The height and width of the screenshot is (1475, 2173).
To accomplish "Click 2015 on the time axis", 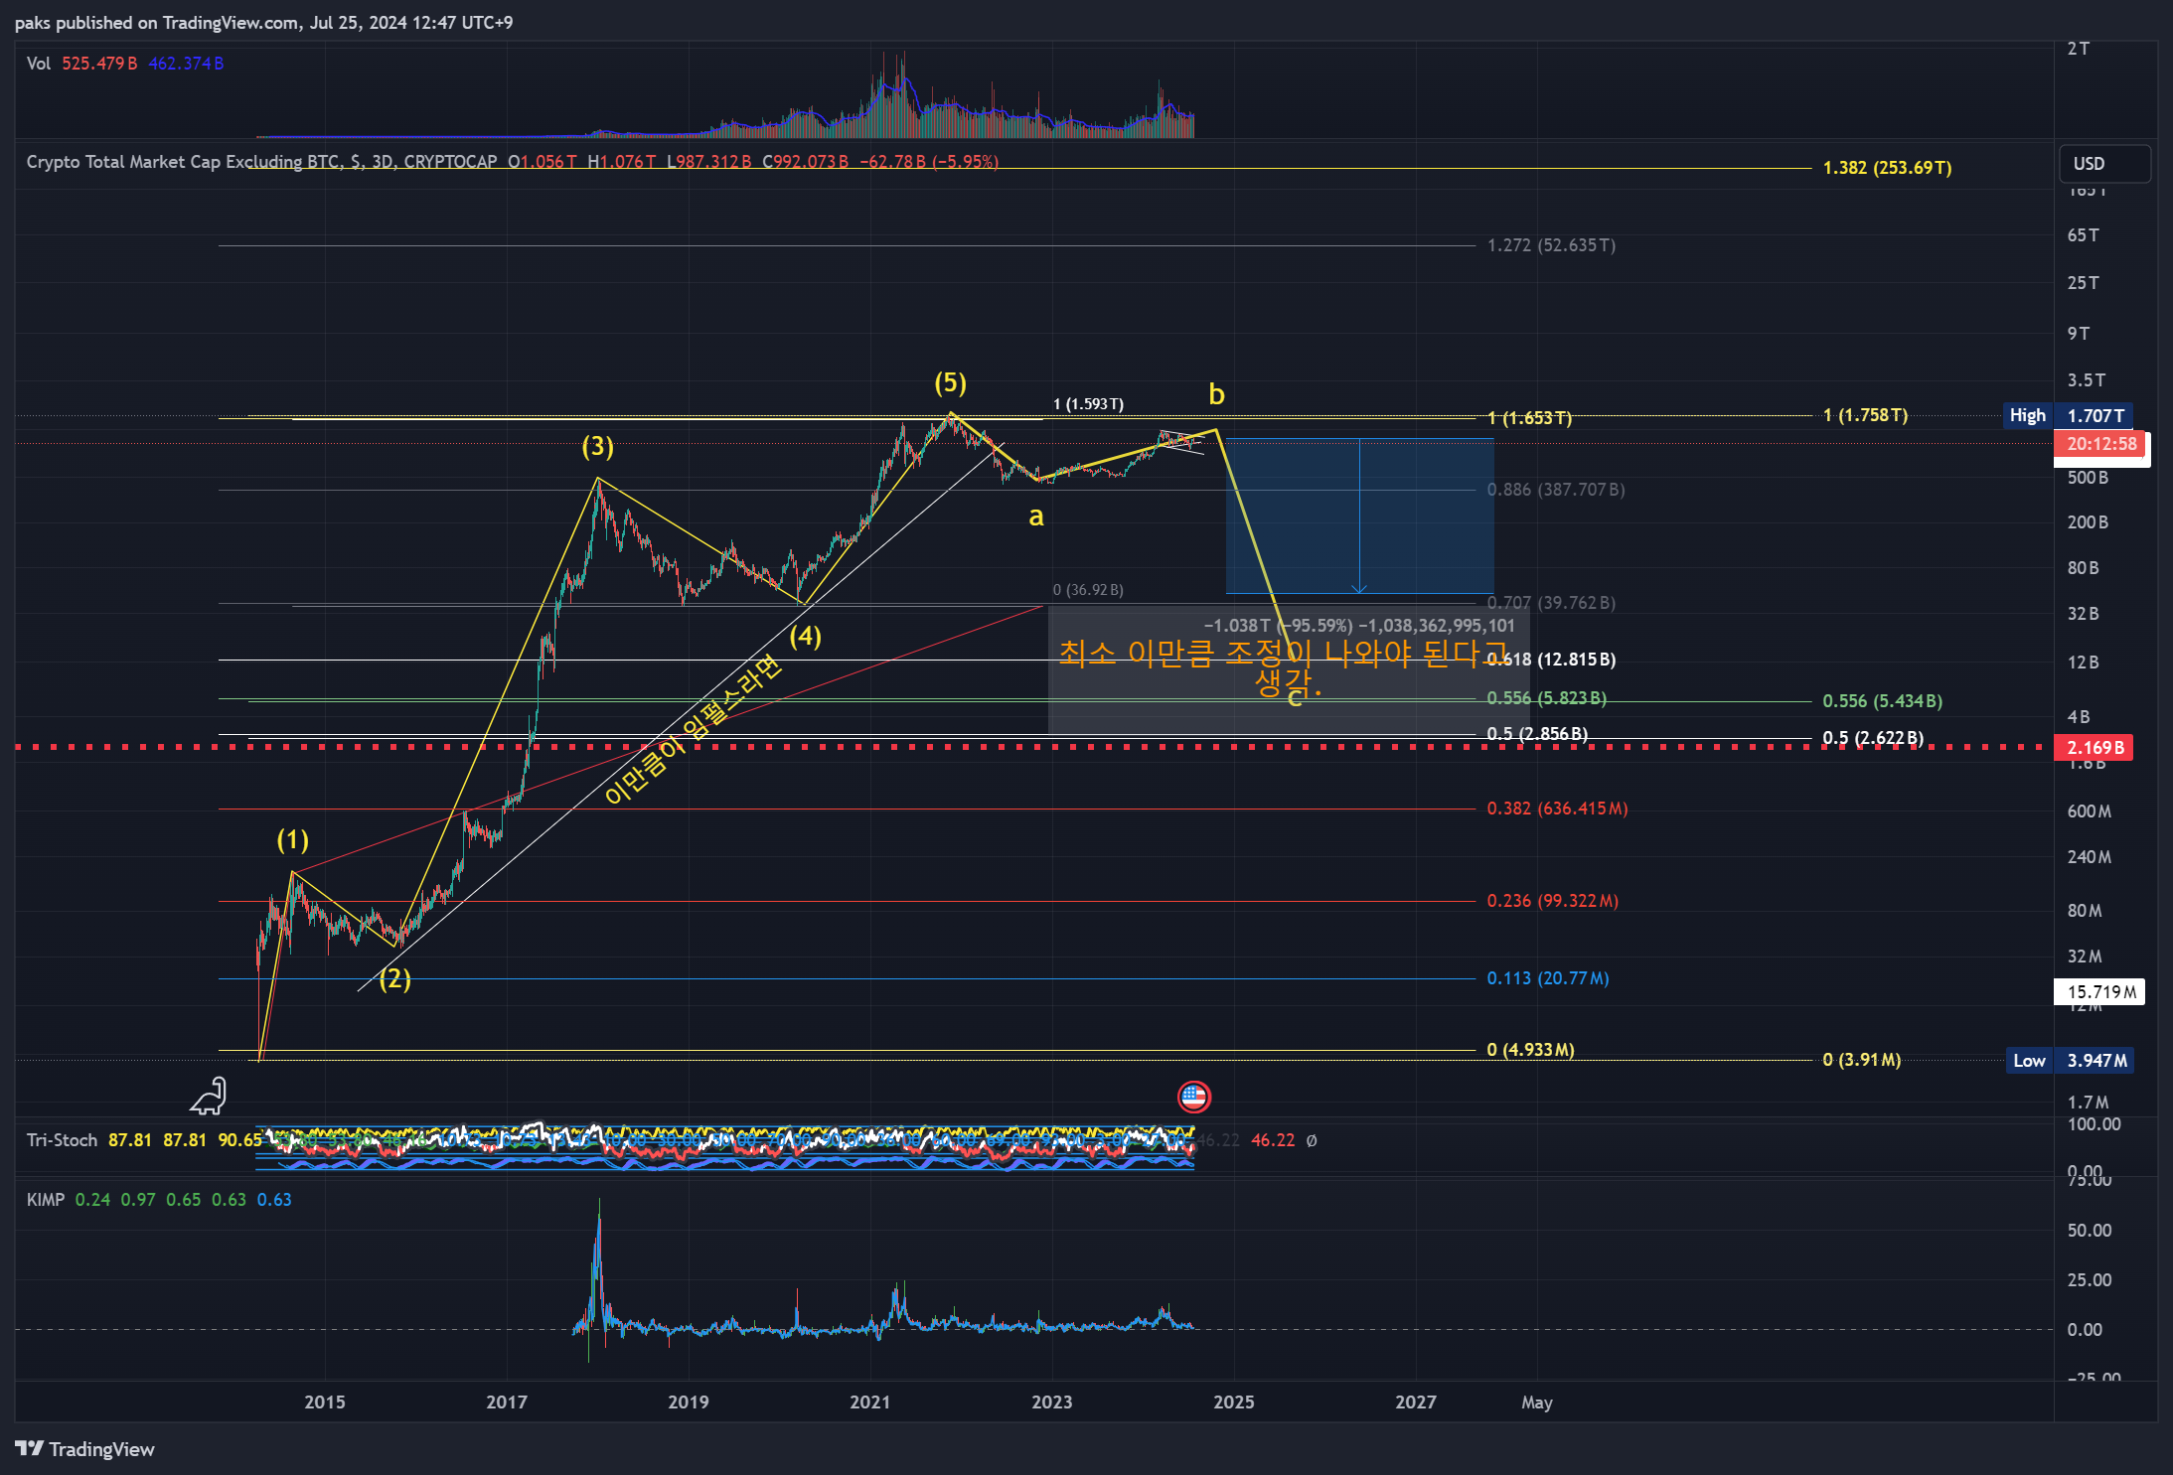I will [325, 1402].
